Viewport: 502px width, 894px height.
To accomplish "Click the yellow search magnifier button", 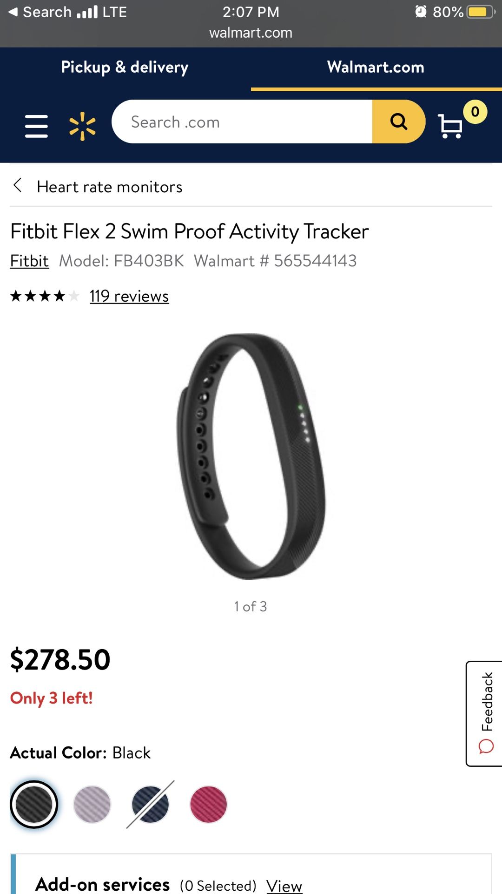I will click(x=399, y=122).
